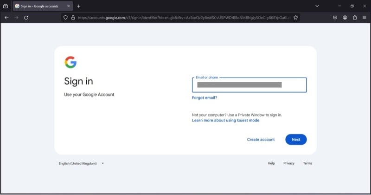The image size is (371, 195).
Task: Open Extensions puzzle icon
Action: 355,18
